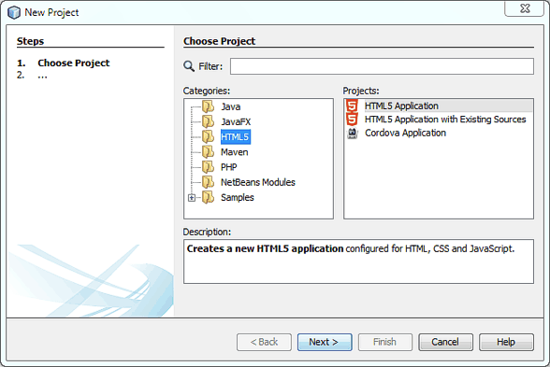This screenshot has height=367, width=550.
Task: Click the Java category folder icon
Action: [x=208, y=106]
